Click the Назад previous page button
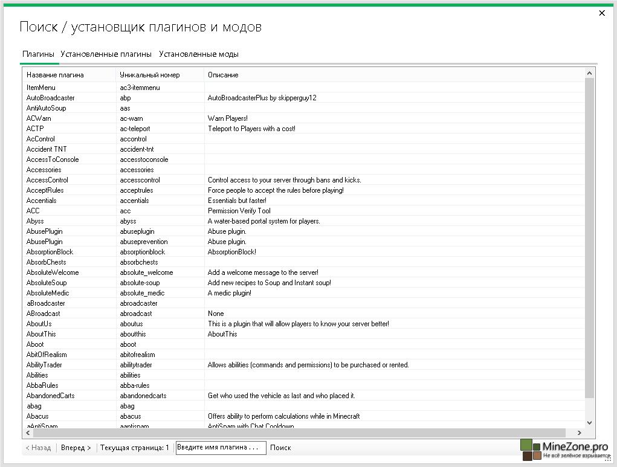 click(38, 448)
